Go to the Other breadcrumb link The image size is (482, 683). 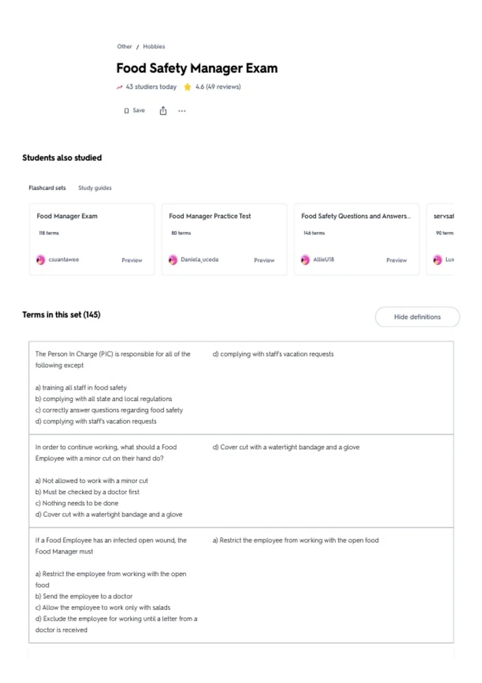[x=125, y=47]
